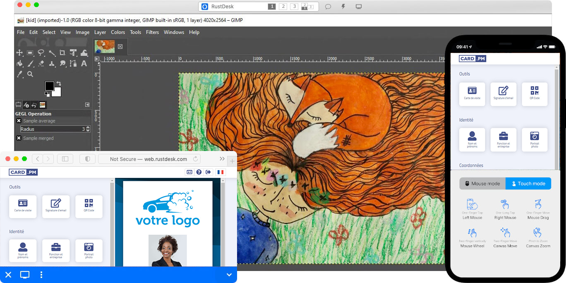Show all displays in RustDesk toolbar

(x=307, y=7)
